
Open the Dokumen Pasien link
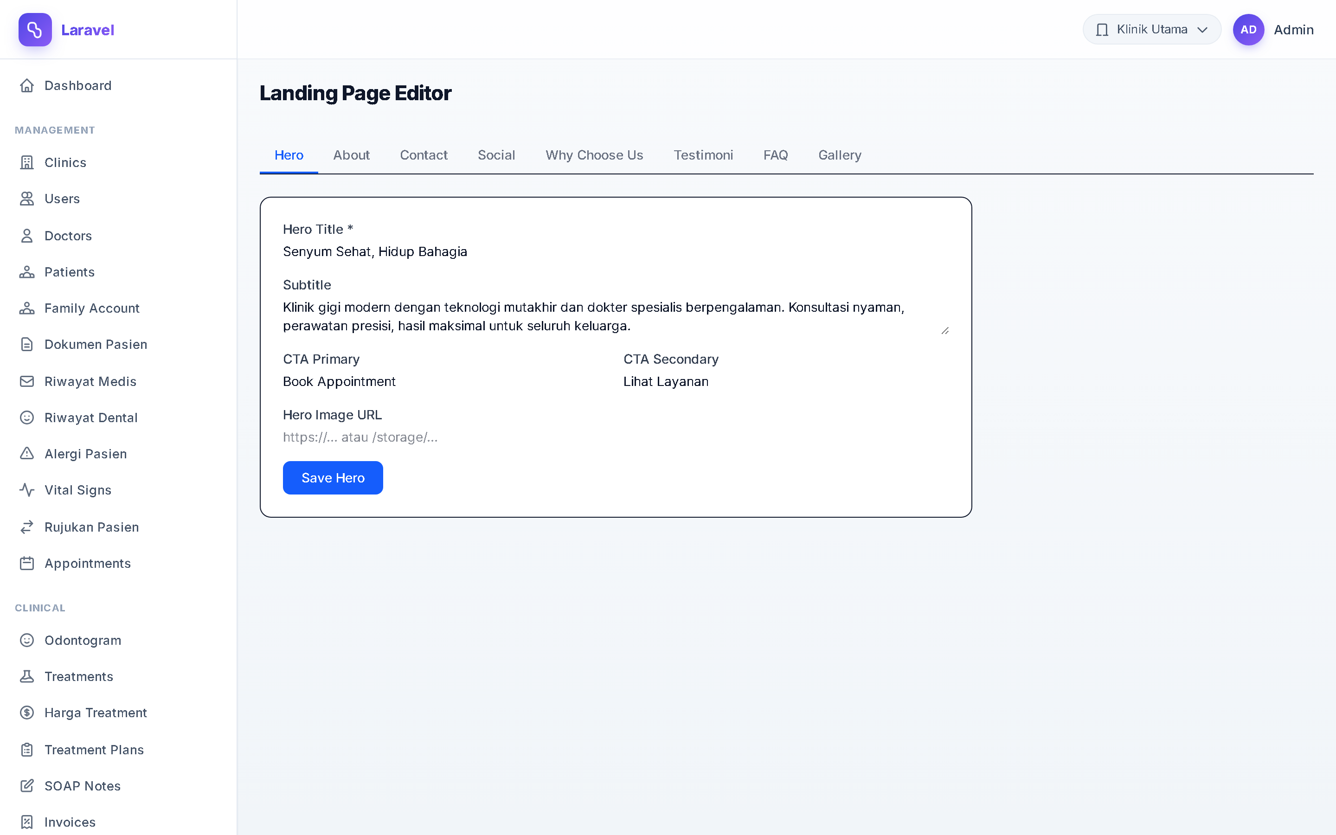(x=118, y=345)
